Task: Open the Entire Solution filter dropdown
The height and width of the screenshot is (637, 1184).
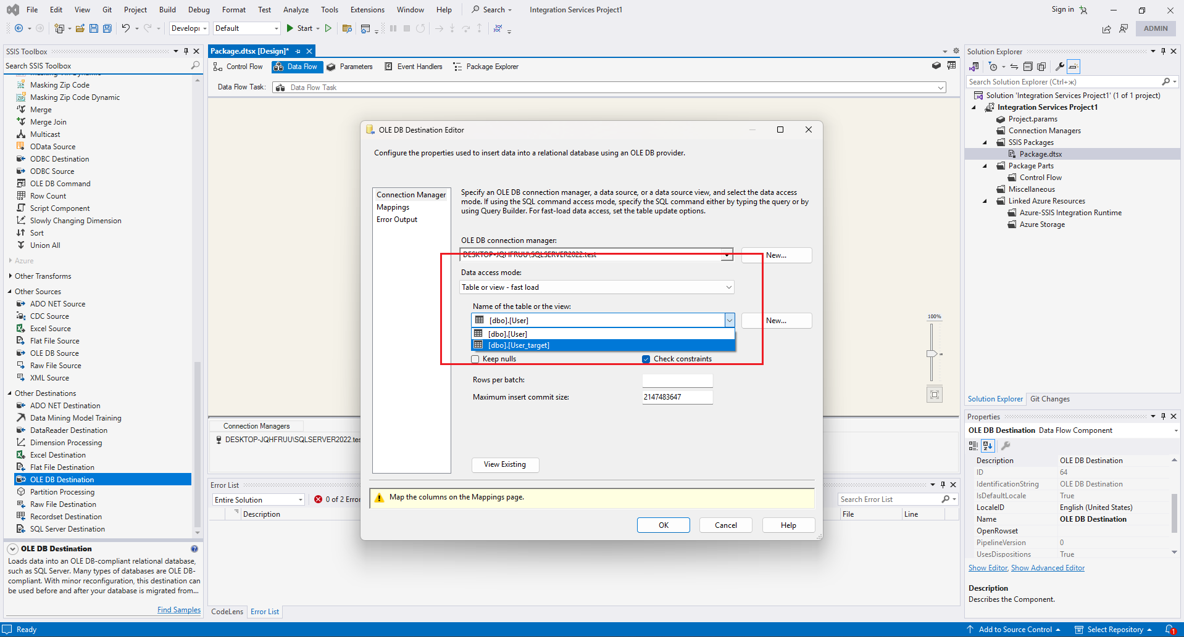Action: pos(301,500)
